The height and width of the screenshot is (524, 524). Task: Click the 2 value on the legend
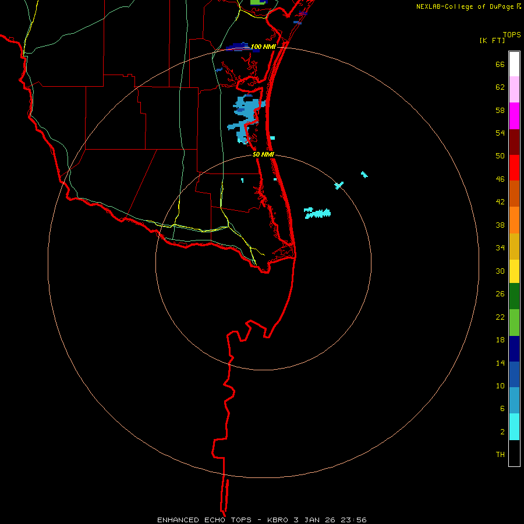click(x=502, y=432)
